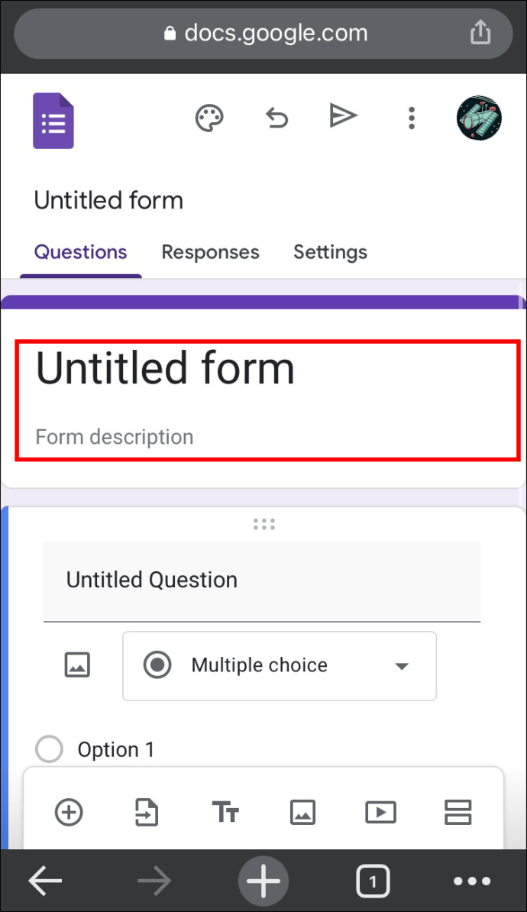Click the Form description field

[115, 437]
